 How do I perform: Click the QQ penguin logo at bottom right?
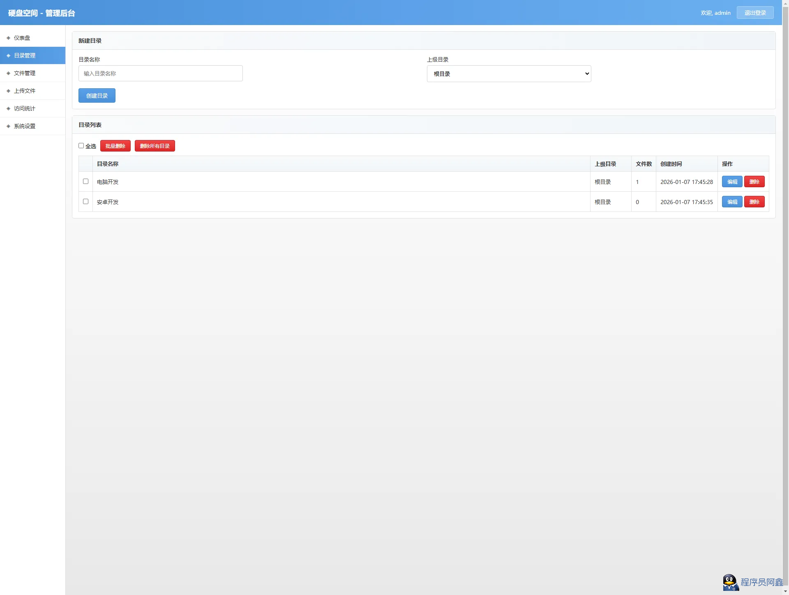[730, 582]
